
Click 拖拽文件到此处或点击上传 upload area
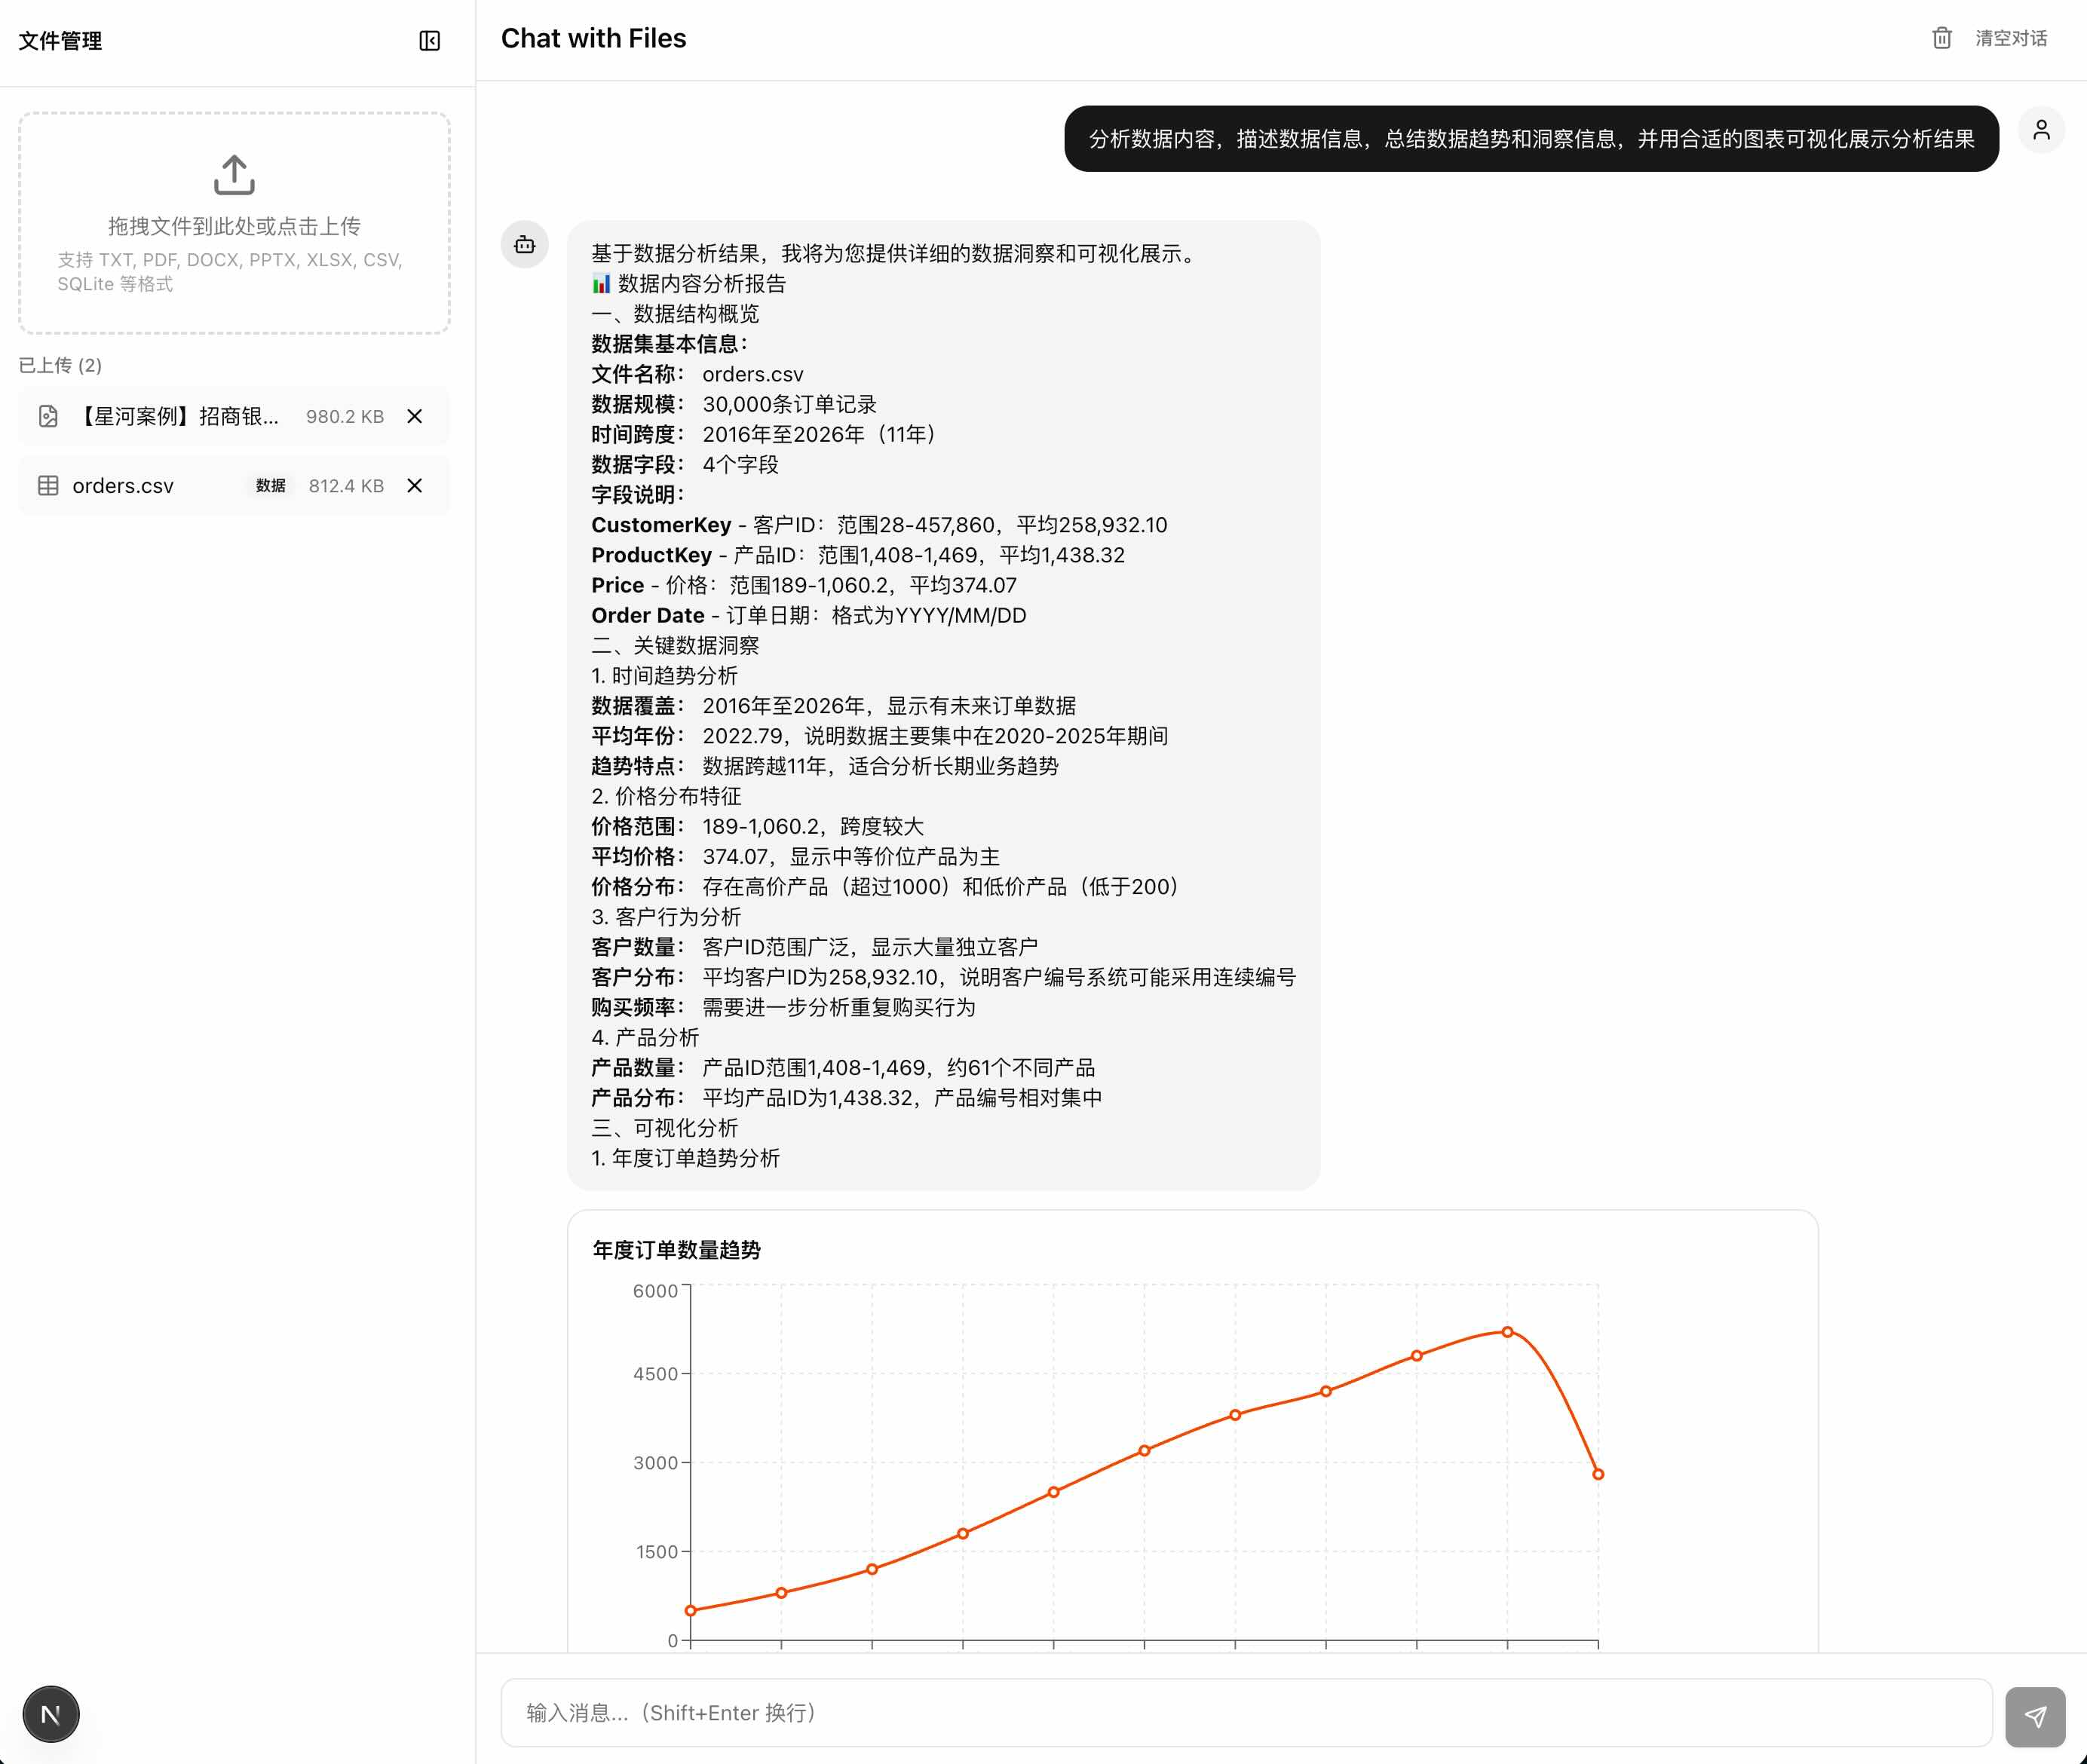coord(234,226)
